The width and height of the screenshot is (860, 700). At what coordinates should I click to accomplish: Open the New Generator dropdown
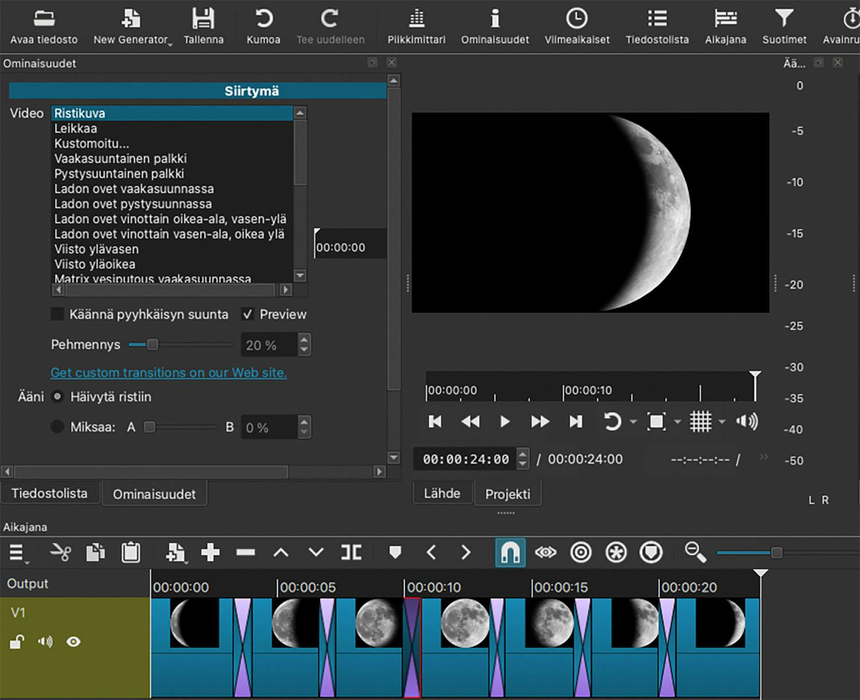[x=132, y=26]
